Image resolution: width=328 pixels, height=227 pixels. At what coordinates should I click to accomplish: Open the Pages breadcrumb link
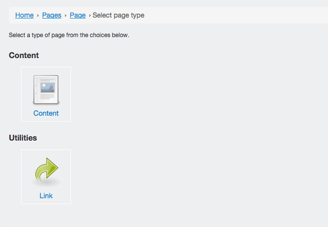click(x=52, y=15)
